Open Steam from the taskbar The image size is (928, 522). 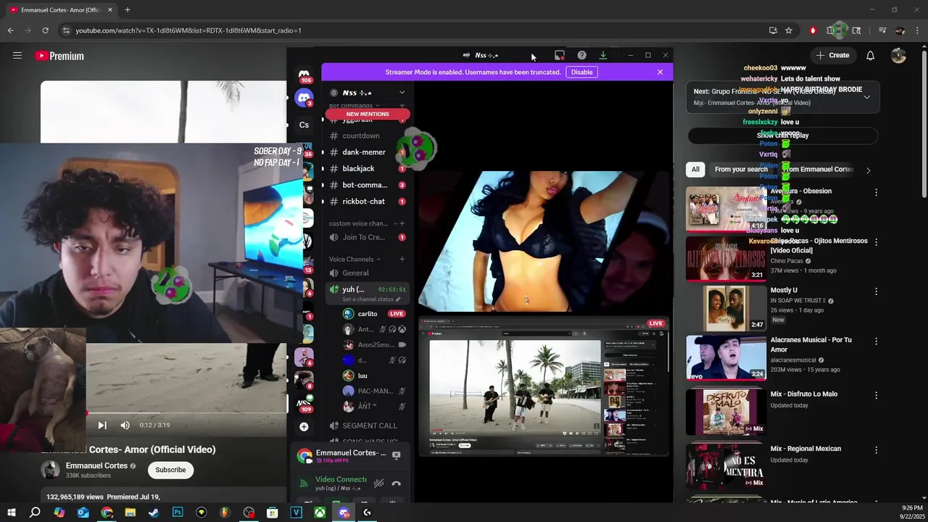pyautogui.click(x=154, y=513)
